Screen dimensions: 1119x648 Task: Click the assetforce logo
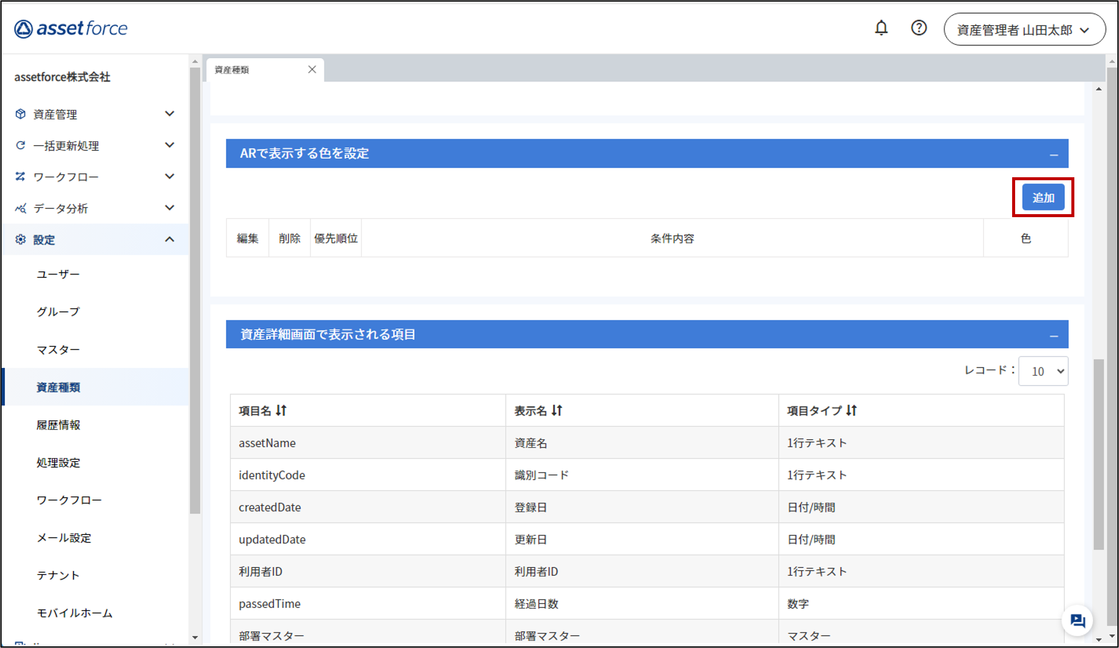[x=70, y=29]
